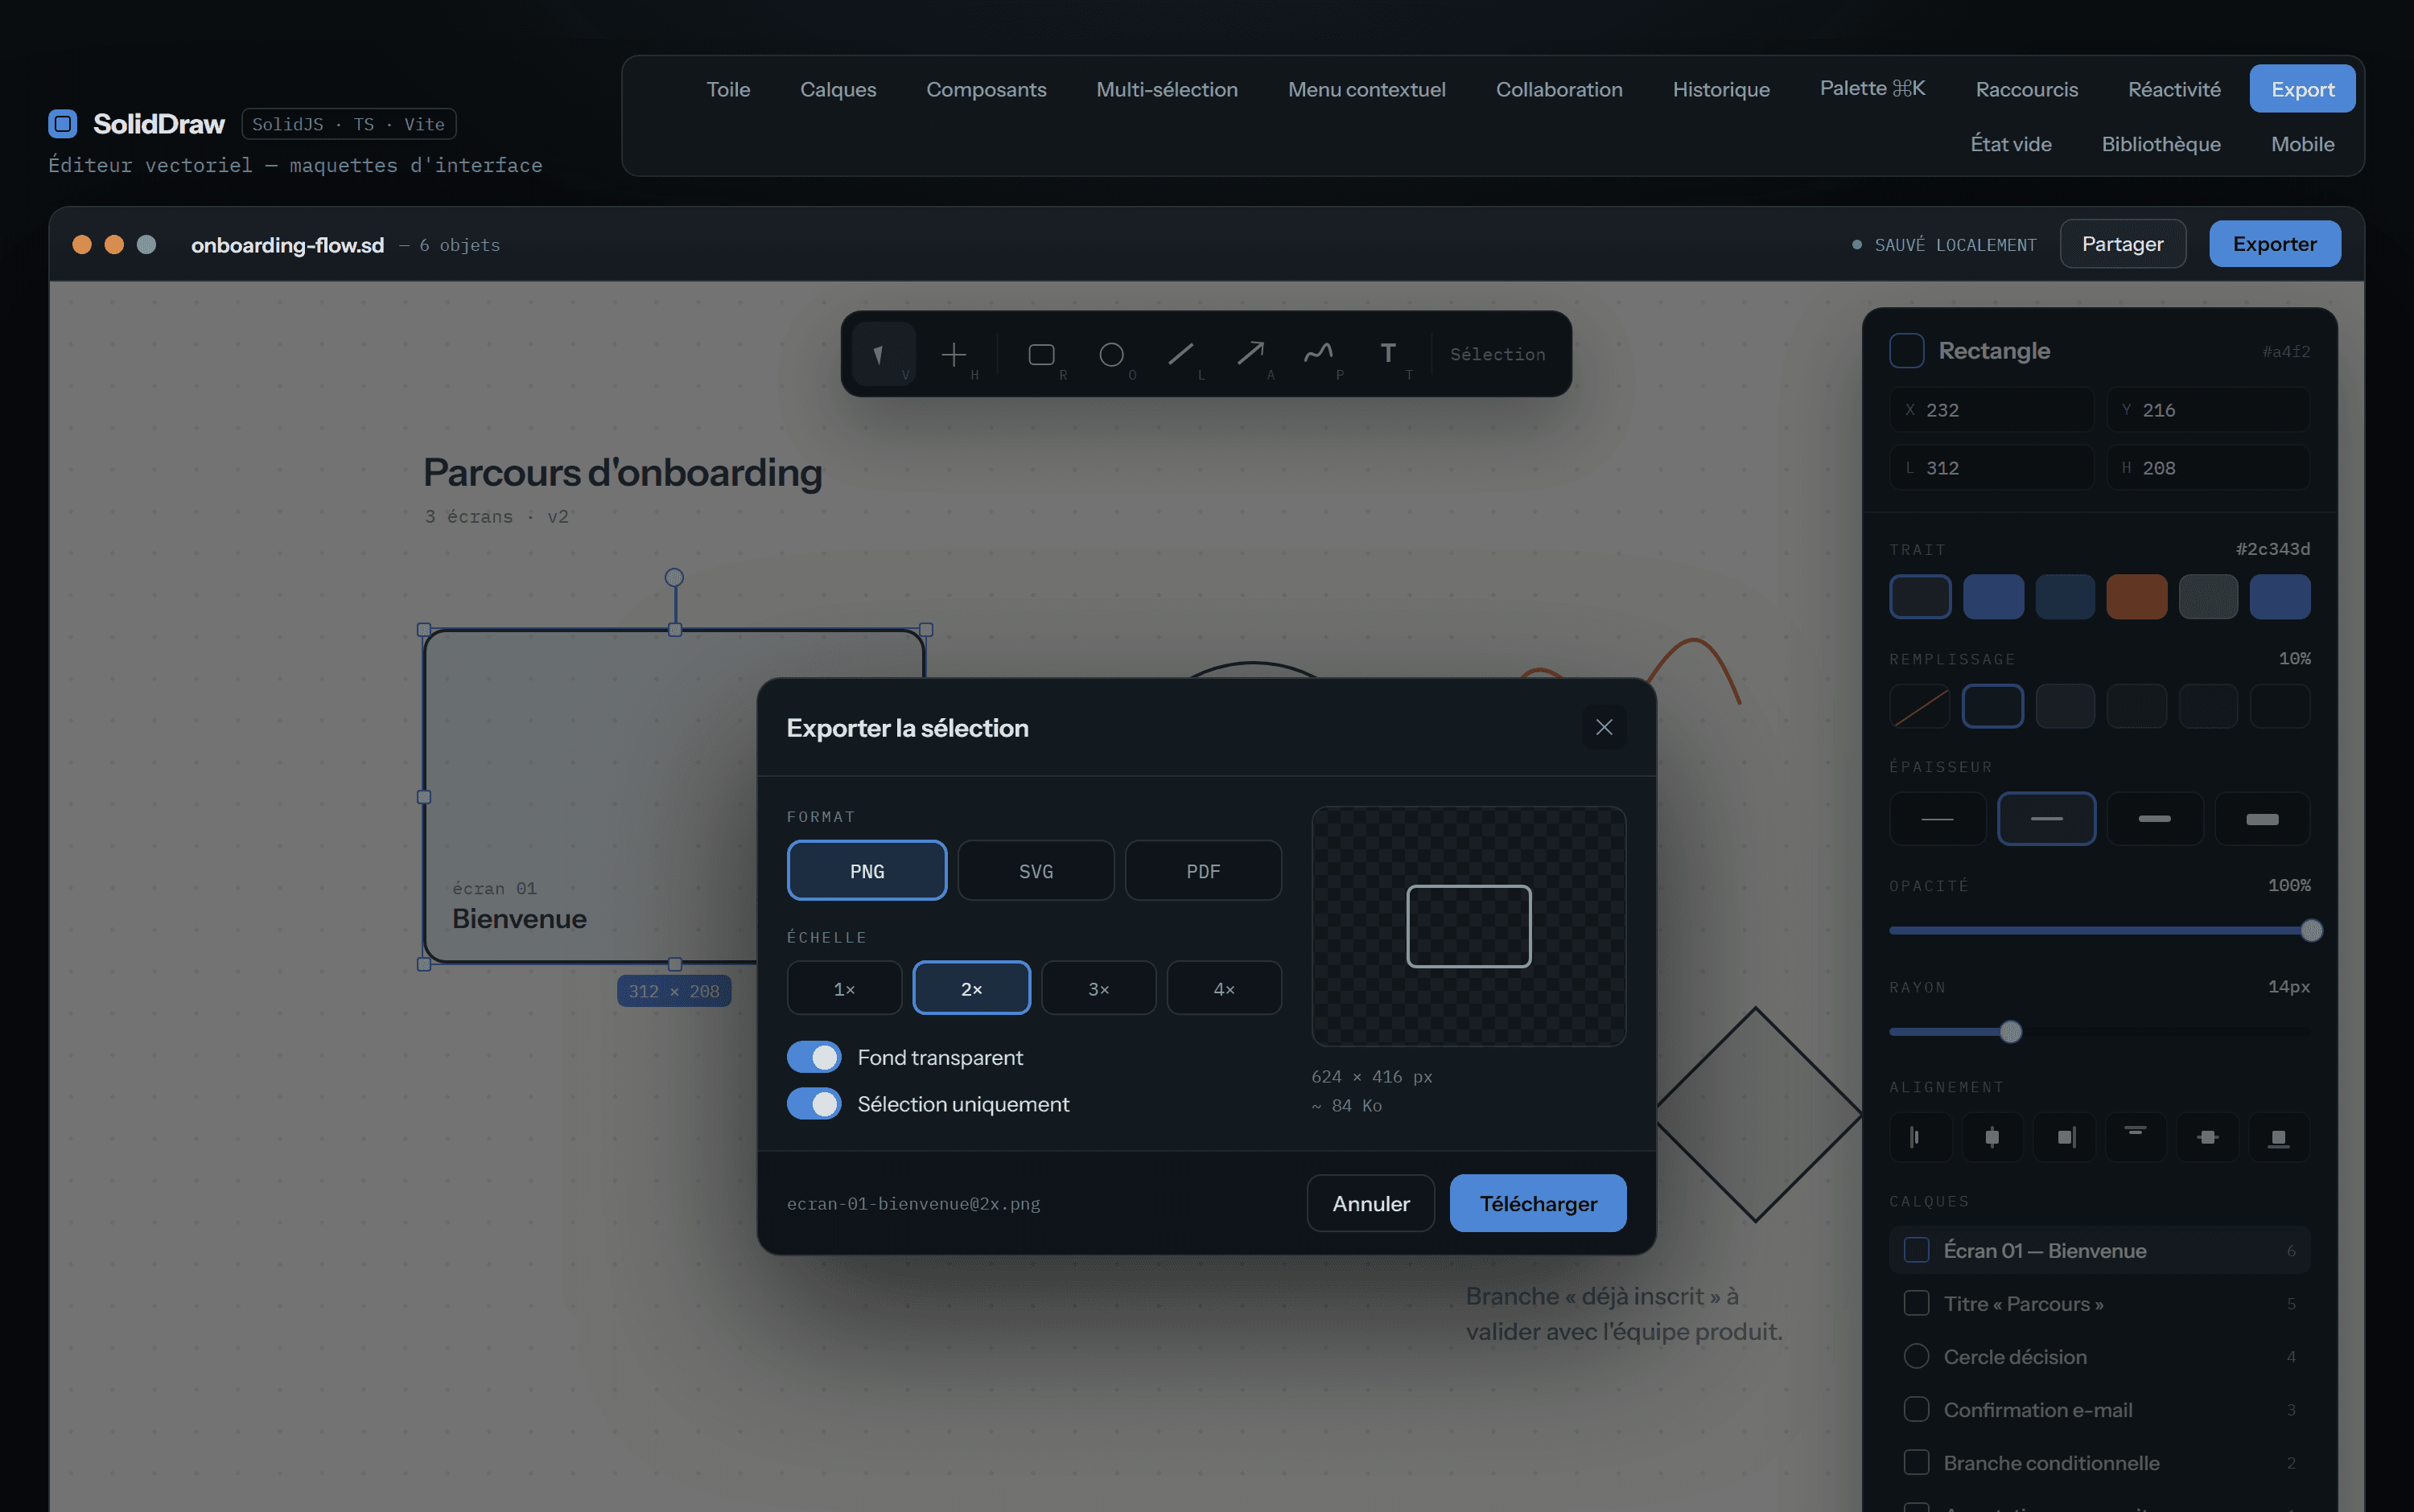This screenshot has width=2414, height=1512.
Task: Close the Exporter la sélection dialog
Action: (x=1604, y=727)
